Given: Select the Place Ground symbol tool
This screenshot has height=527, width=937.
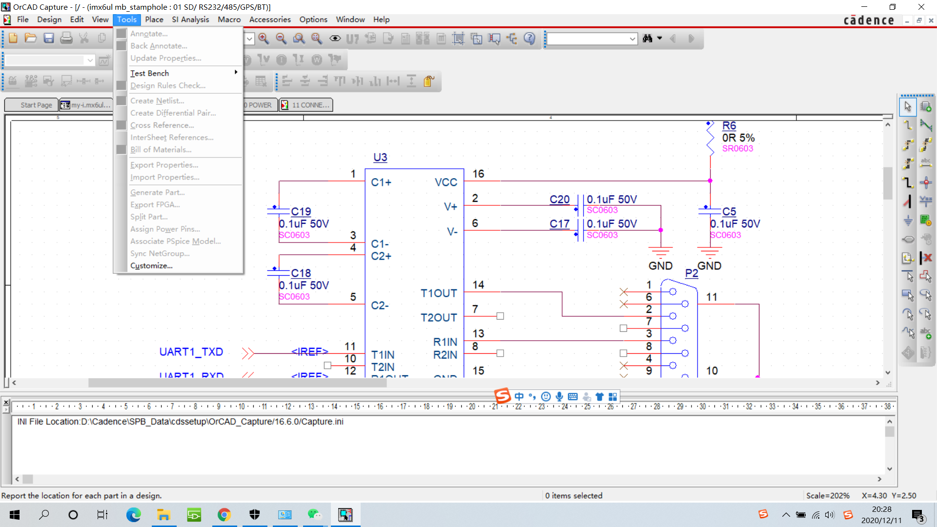Looking at the screenshot, I should [908, 220].
